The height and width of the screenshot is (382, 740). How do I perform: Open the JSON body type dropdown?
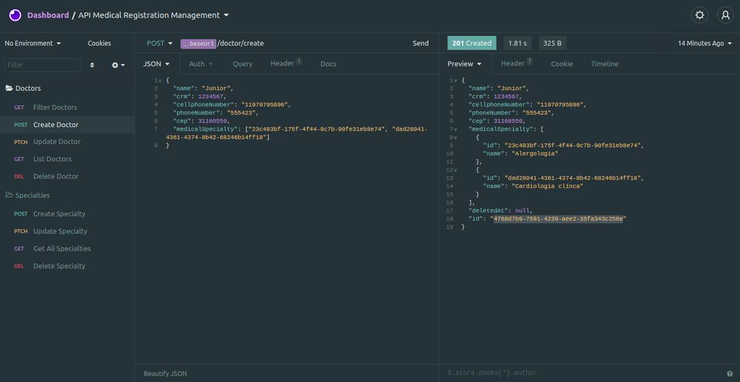coord(157,64)
